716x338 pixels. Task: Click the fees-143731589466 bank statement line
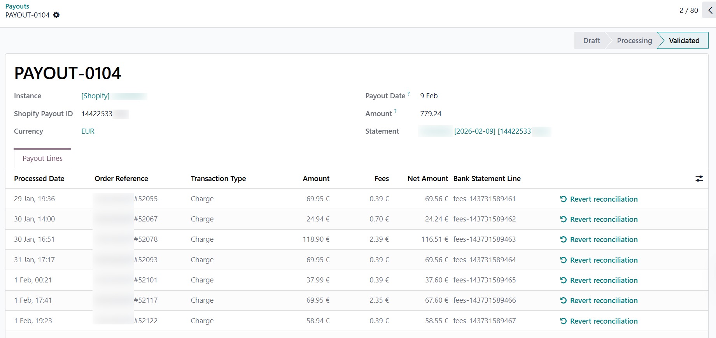click(484, 300)
